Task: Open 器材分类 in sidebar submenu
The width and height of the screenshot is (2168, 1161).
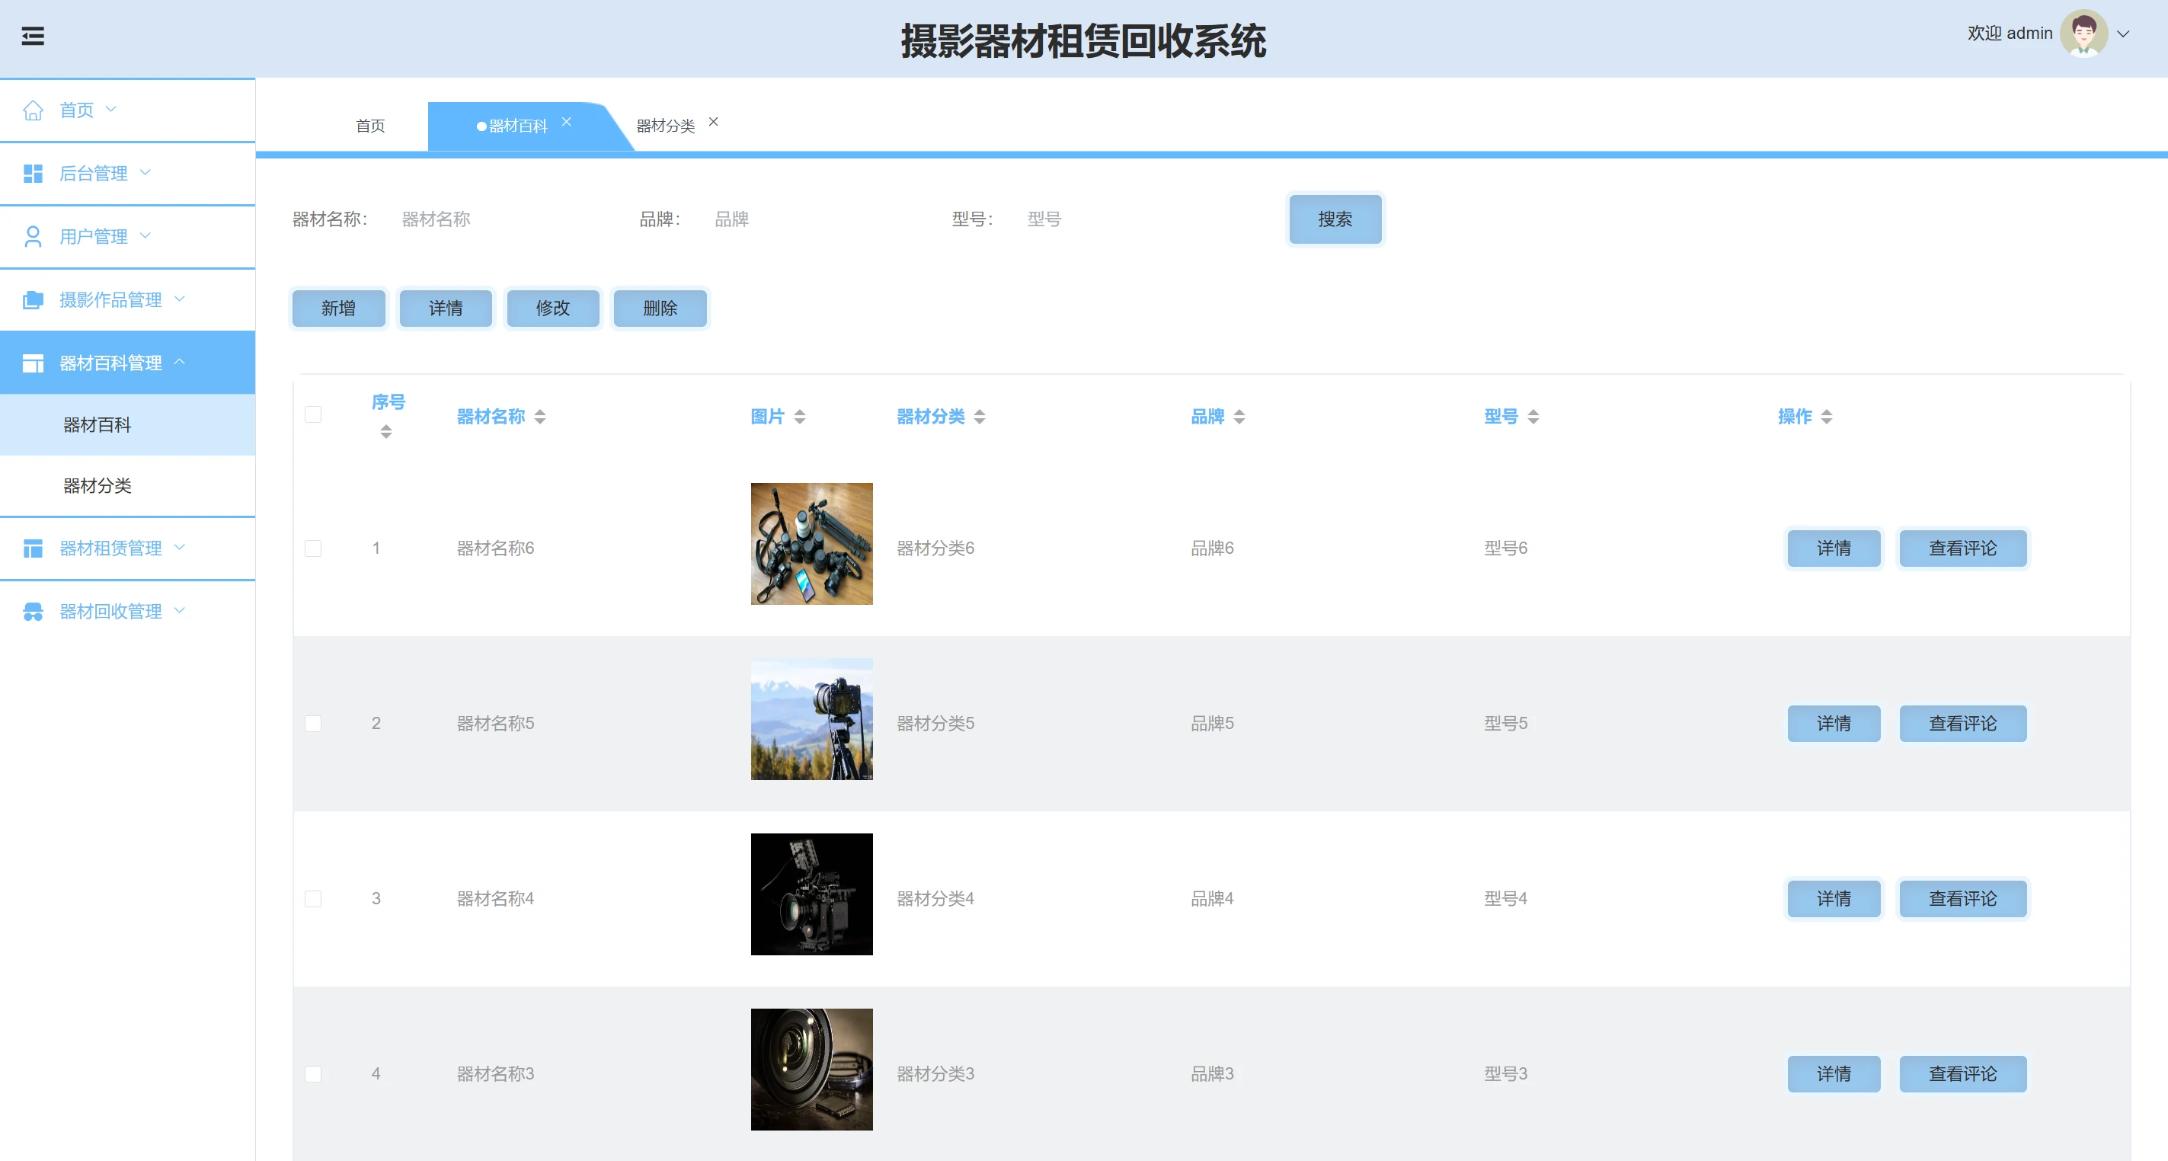Action: point(98,486)
